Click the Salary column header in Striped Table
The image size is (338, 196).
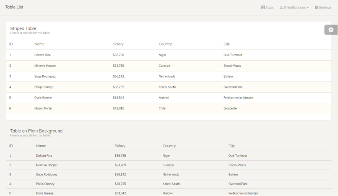[118, 44]
